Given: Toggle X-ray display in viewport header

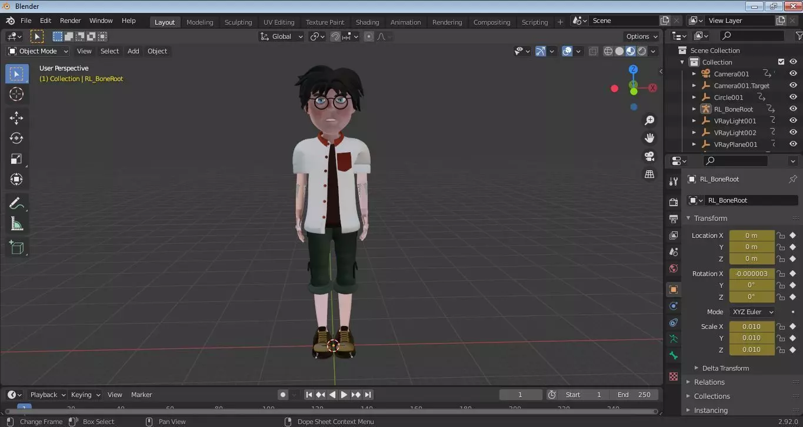Looking at the screenshot, I should point(594,51).
